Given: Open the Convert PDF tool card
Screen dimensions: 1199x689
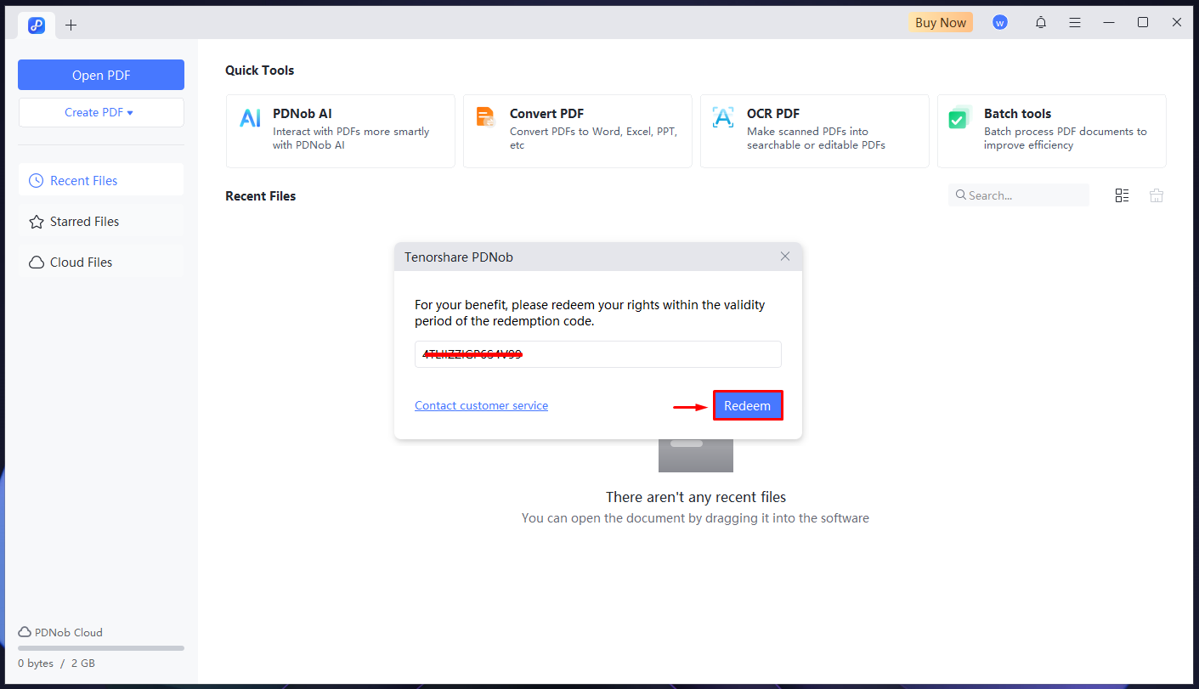Looking at the screenshot, I should [578, 131].
